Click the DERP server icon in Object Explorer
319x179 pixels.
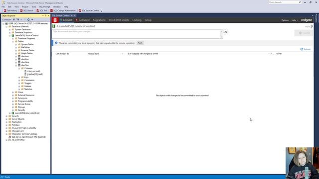click(6, 23)
